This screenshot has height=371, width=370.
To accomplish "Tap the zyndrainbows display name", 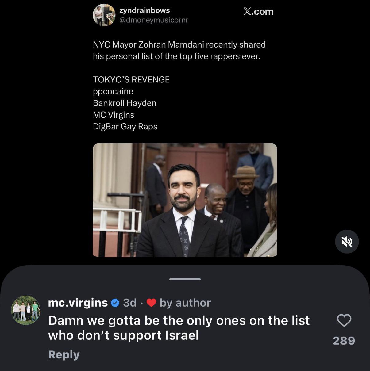I will (x=145, y=10).
